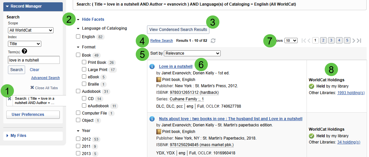Viewport: 369px width, 157px height.
Task: Click the Print book icon under Love in a nutshell
Action: pyautogui.click(x=159, y=79)
